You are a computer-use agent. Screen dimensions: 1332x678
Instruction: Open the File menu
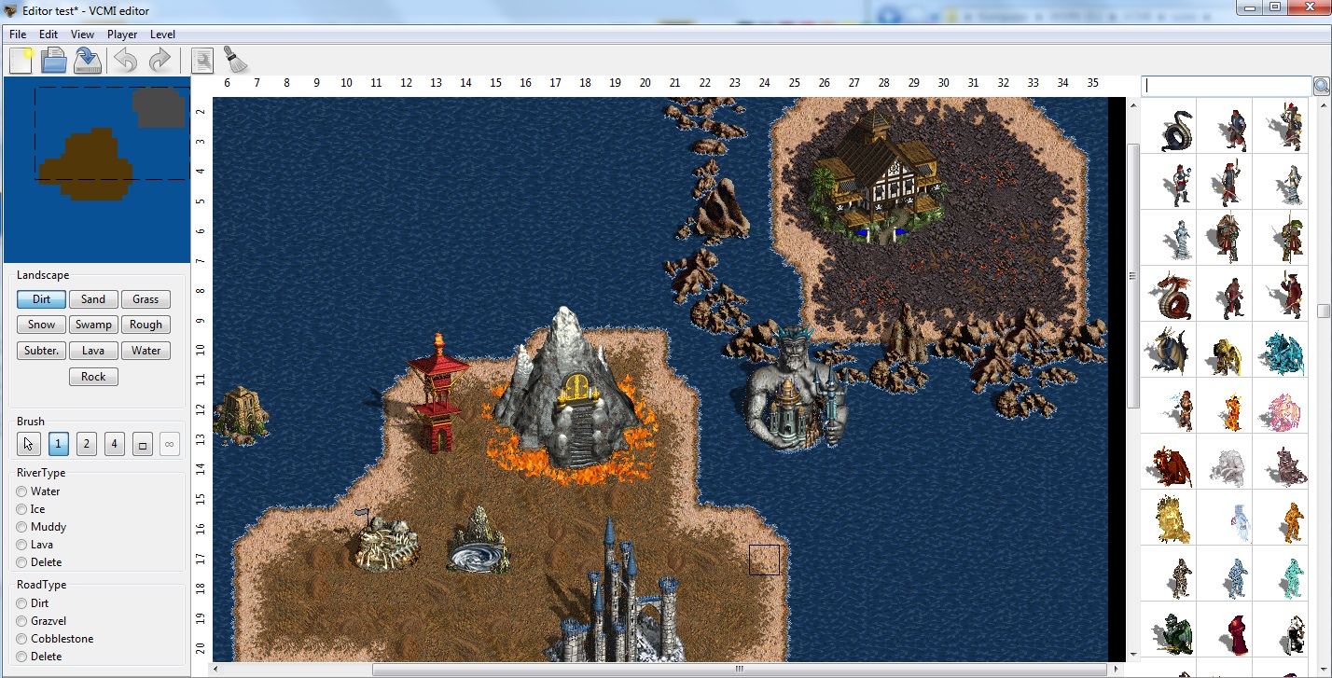[18, 35]
